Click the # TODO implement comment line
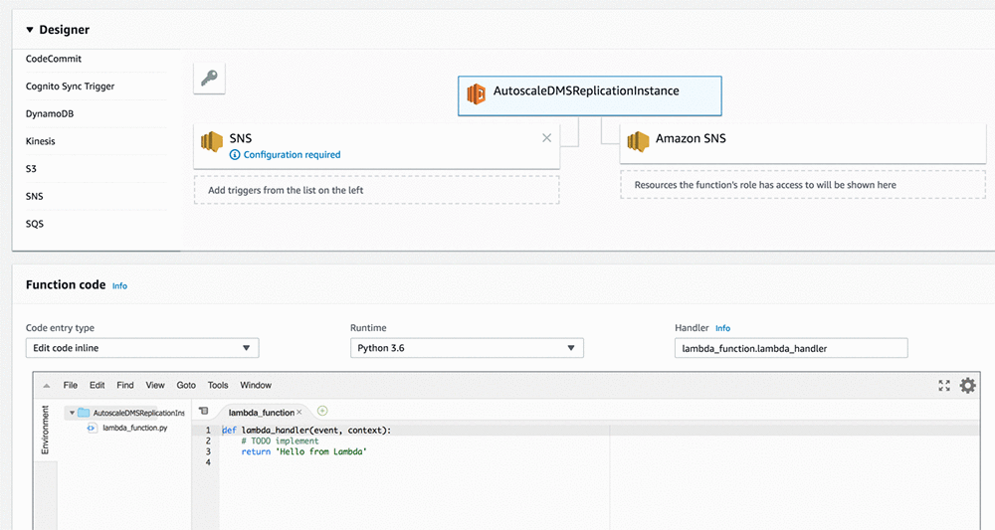This screenshot has width=995, height=530. 280,441
